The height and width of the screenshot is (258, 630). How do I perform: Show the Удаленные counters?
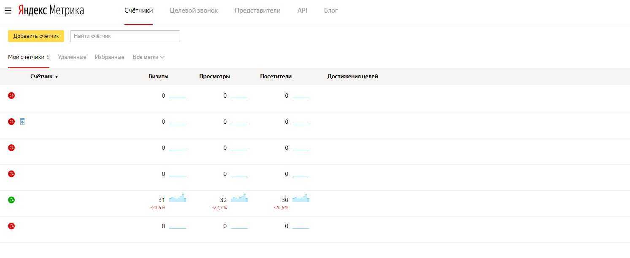(72, 57)
